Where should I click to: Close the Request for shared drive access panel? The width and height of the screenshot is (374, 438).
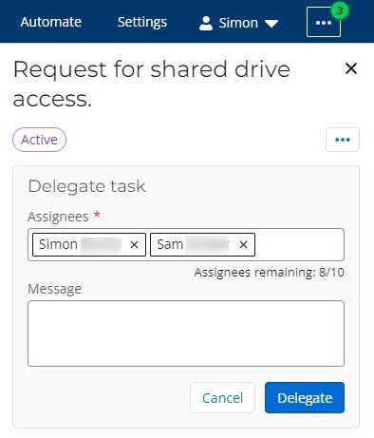[351, 68]
